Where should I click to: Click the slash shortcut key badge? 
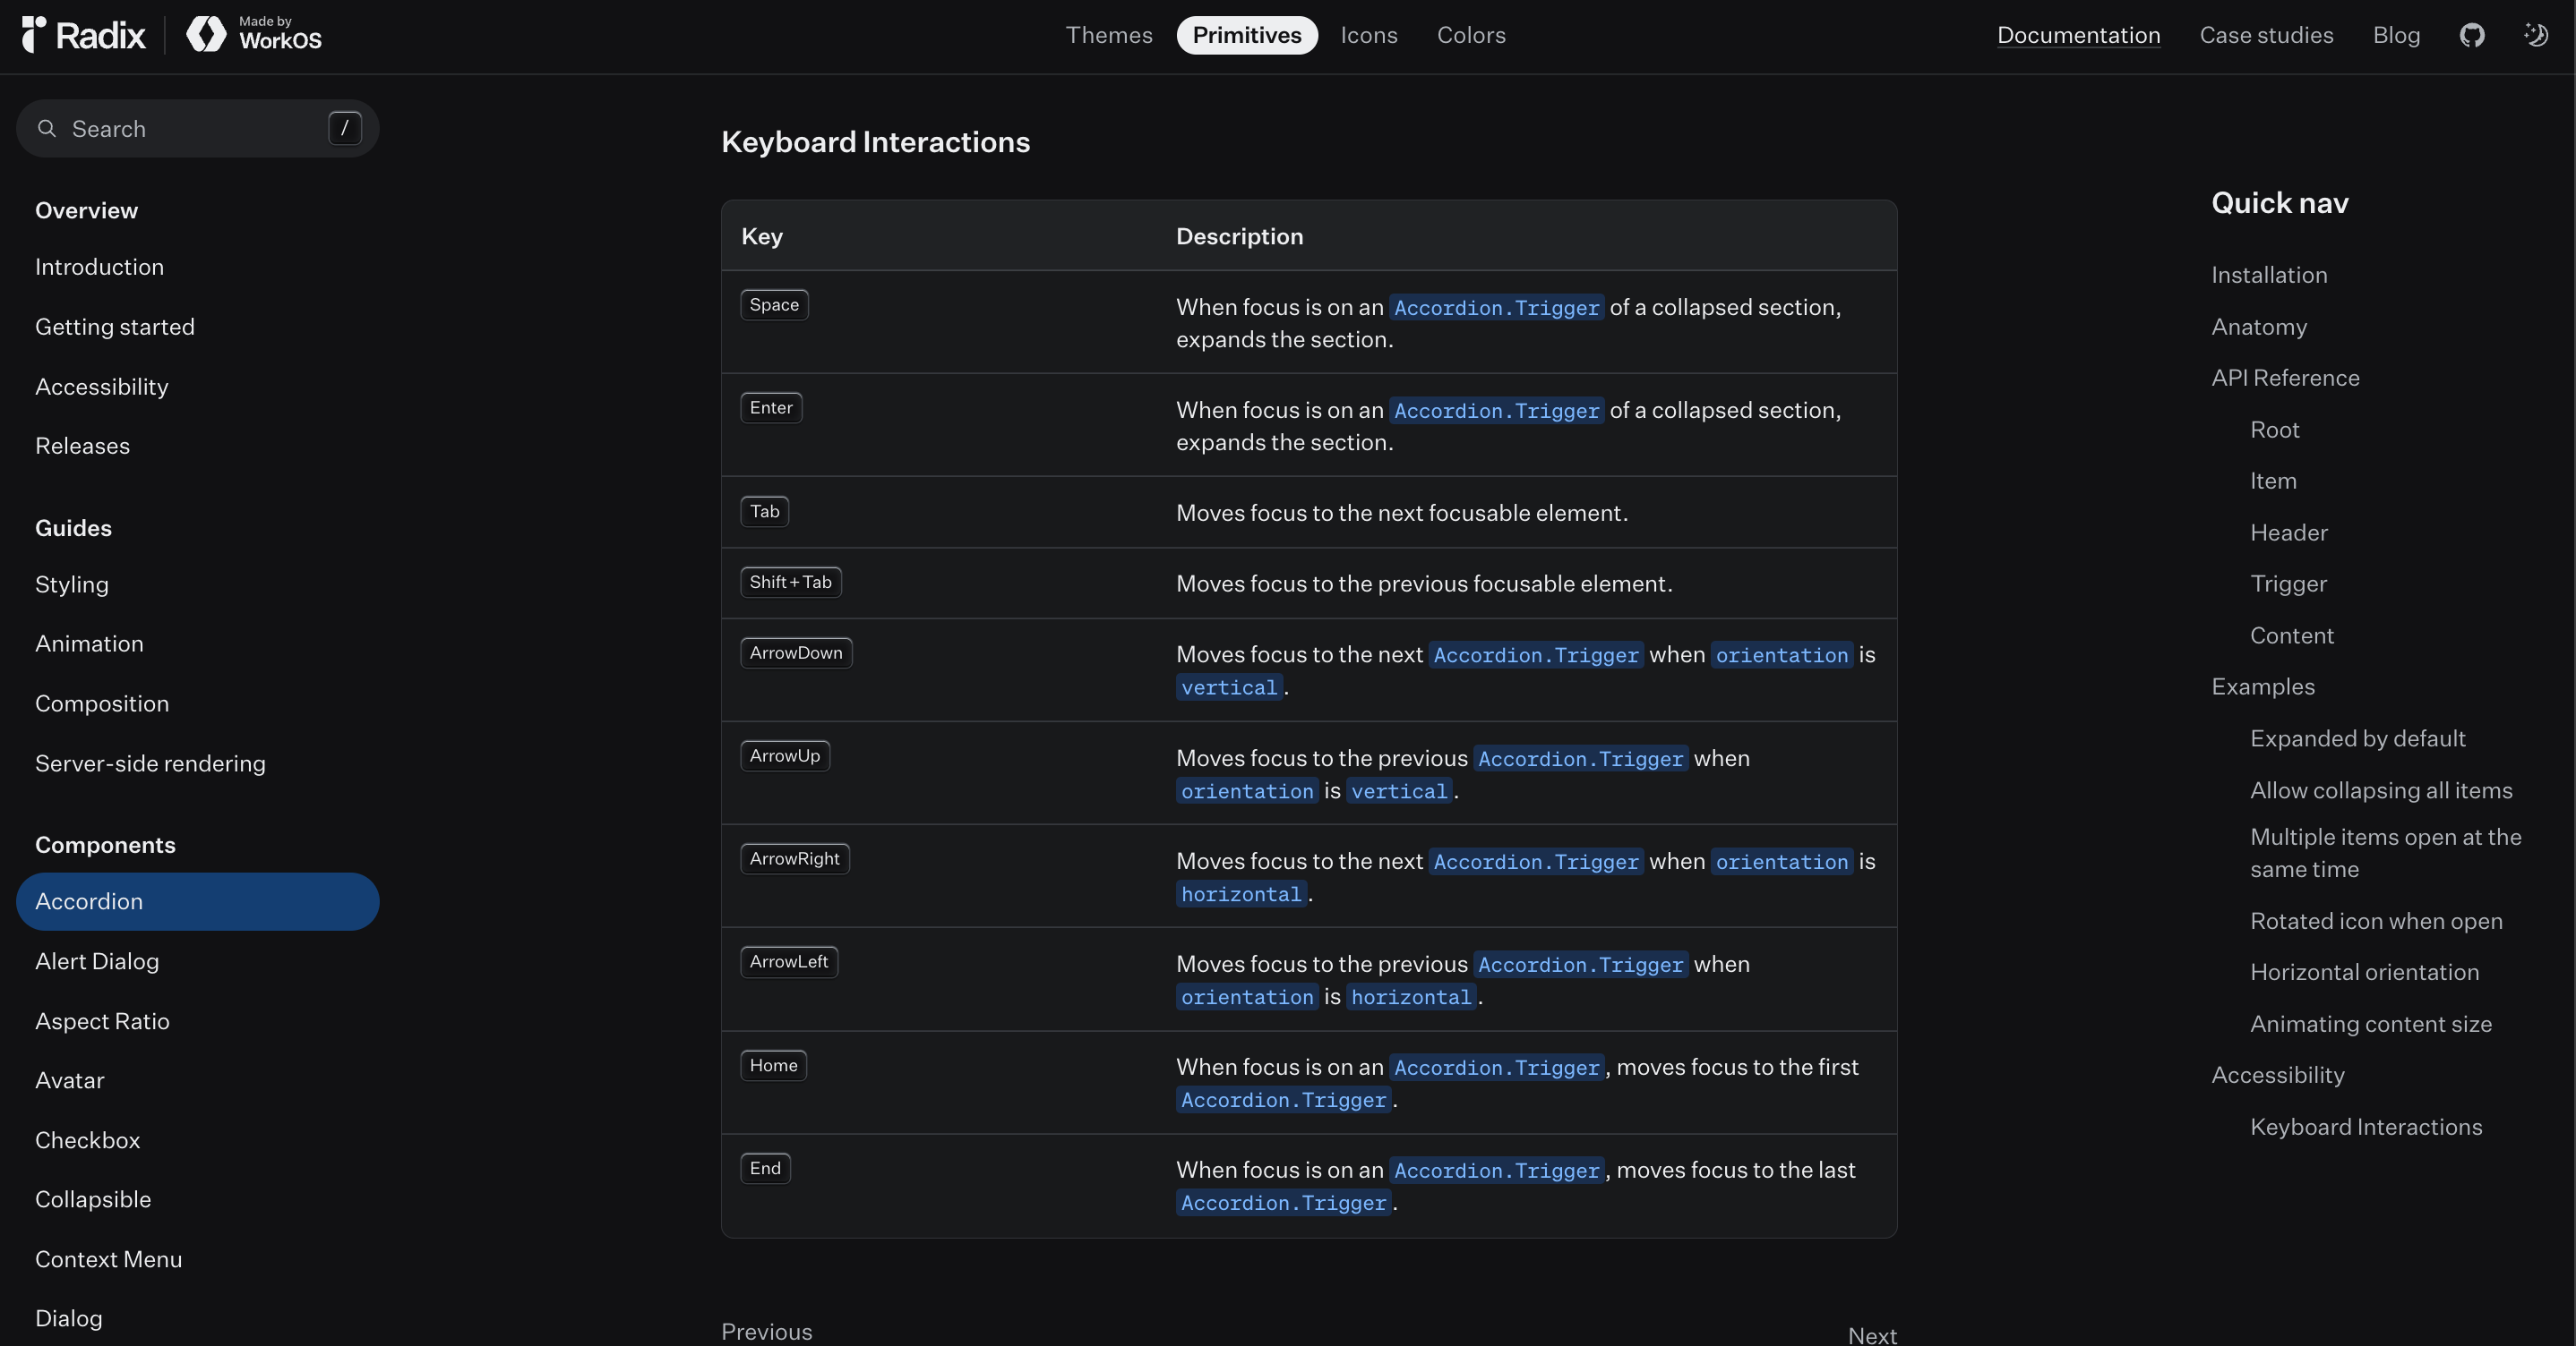tap(344, 128)
